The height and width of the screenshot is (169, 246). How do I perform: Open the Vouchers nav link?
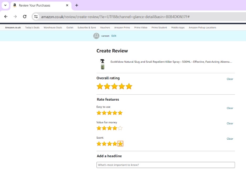105,28
